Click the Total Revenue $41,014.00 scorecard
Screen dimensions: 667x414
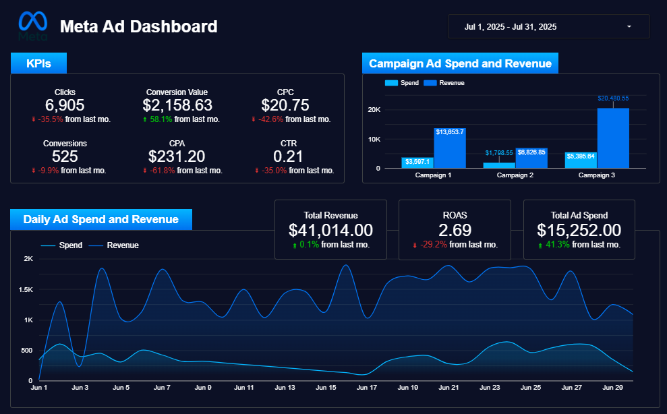click(x=330, y=230)
